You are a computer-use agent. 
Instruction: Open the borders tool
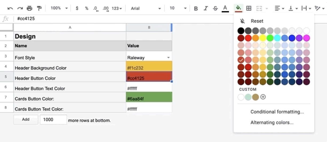pyautogui.click(x=249, y=9)
